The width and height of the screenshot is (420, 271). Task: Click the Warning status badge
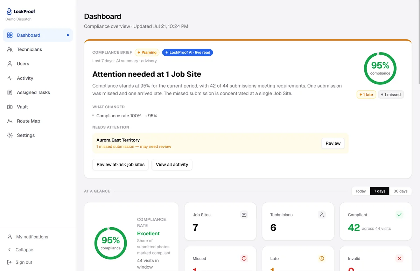[147, 53]
